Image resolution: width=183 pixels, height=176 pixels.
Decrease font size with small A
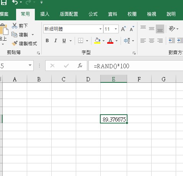132,29
